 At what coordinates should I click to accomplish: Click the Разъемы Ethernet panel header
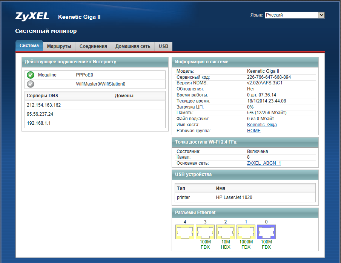coord(245,213)
